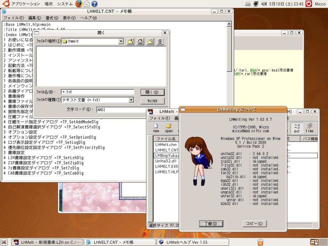Click the RAR link in help window
Viewport: 328px width, 246px height.
click(237, 74)
